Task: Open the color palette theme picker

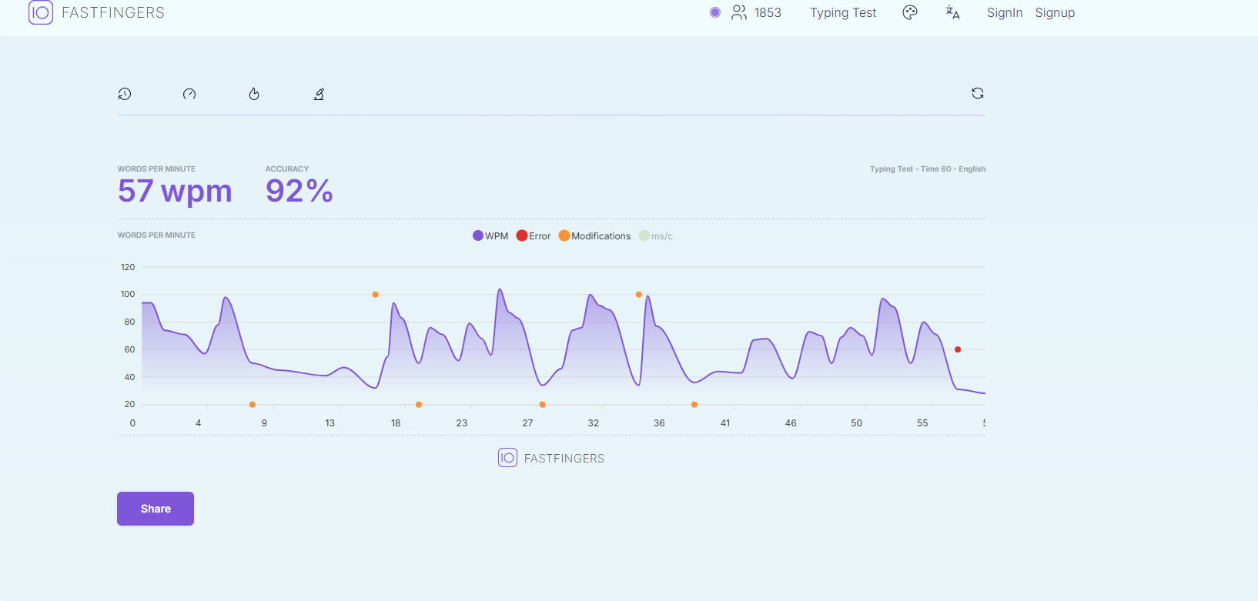Action: click(x=910, y=12)
